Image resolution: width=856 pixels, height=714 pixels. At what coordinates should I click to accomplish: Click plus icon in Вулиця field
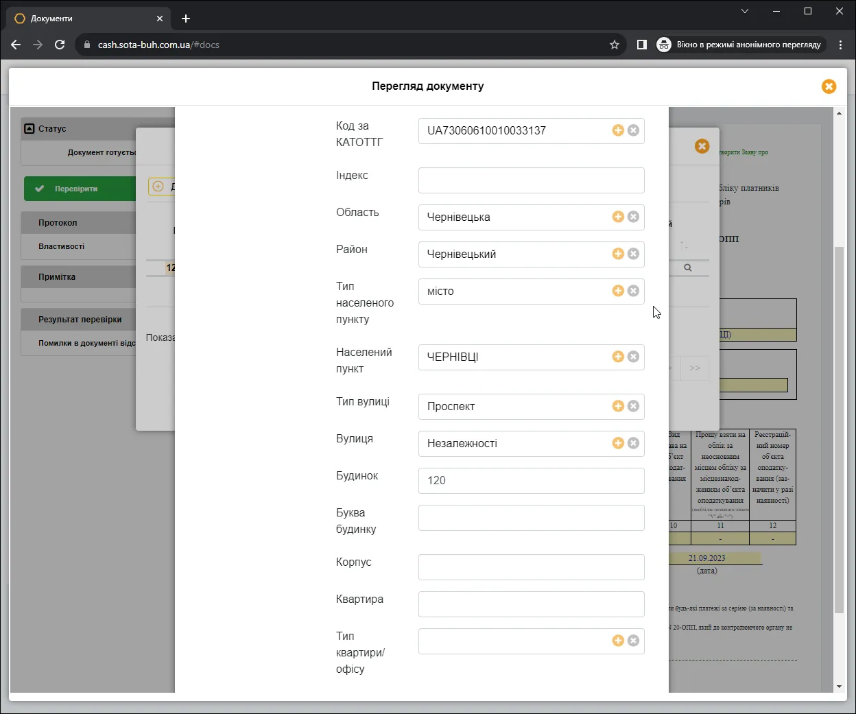point(618,443)
